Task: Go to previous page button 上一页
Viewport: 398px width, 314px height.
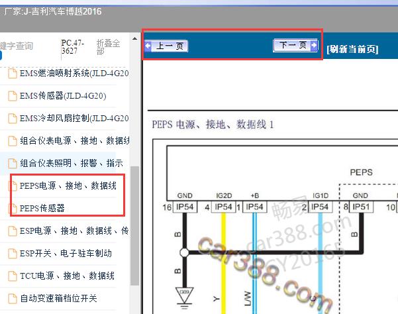Action: click(166, 46)
